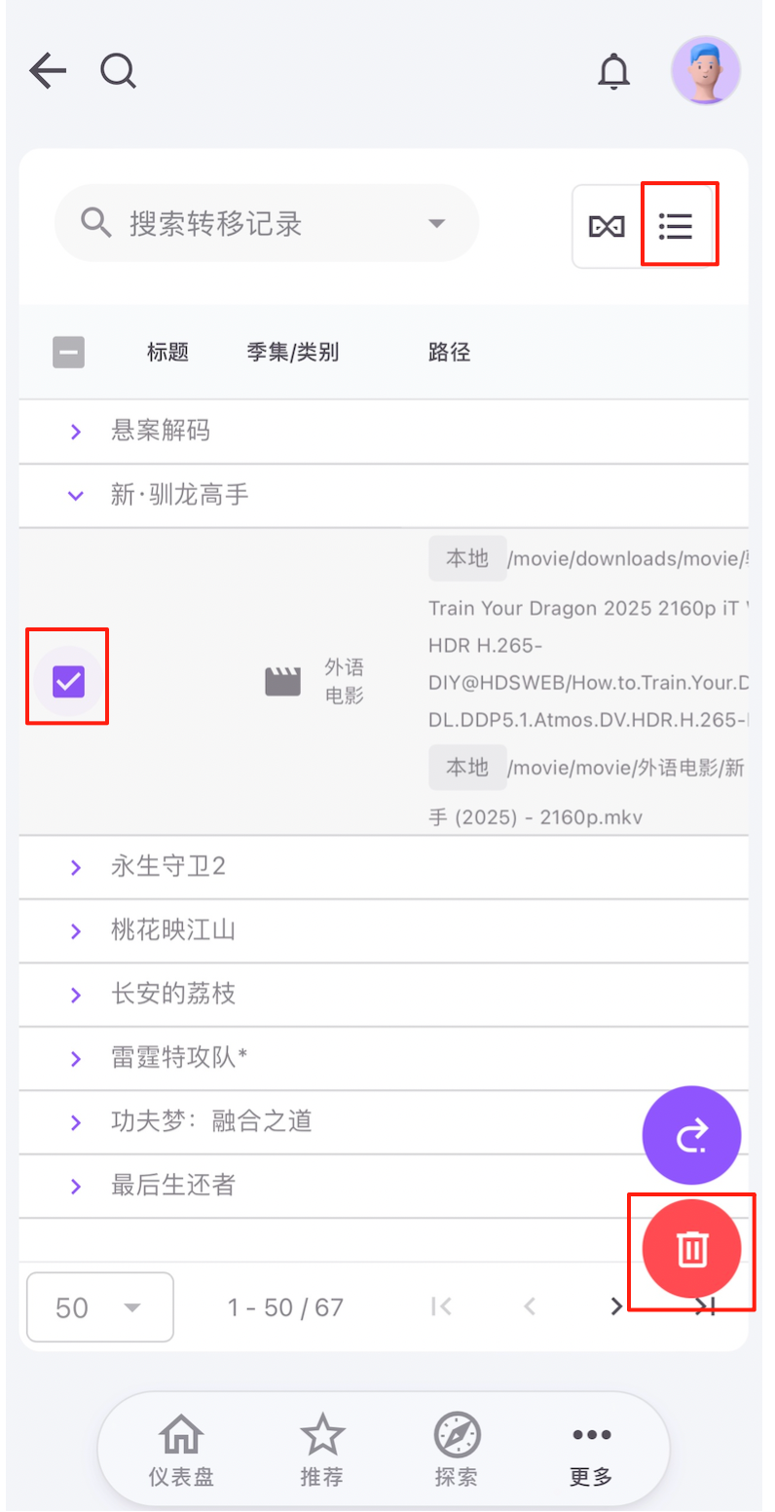The width and height of the screenshot is (775, 1512).
Task: Uncheck the 外语电影 record checkbox
Action: (x=68, y=682)
